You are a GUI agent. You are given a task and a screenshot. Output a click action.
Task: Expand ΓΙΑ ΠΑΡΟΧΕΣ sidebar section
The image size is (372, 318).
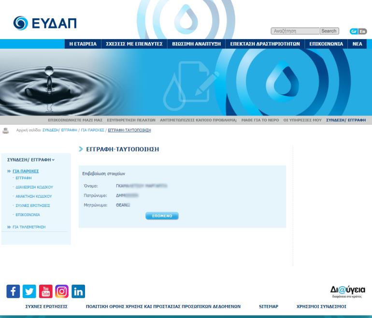click(x=27, y=171)
